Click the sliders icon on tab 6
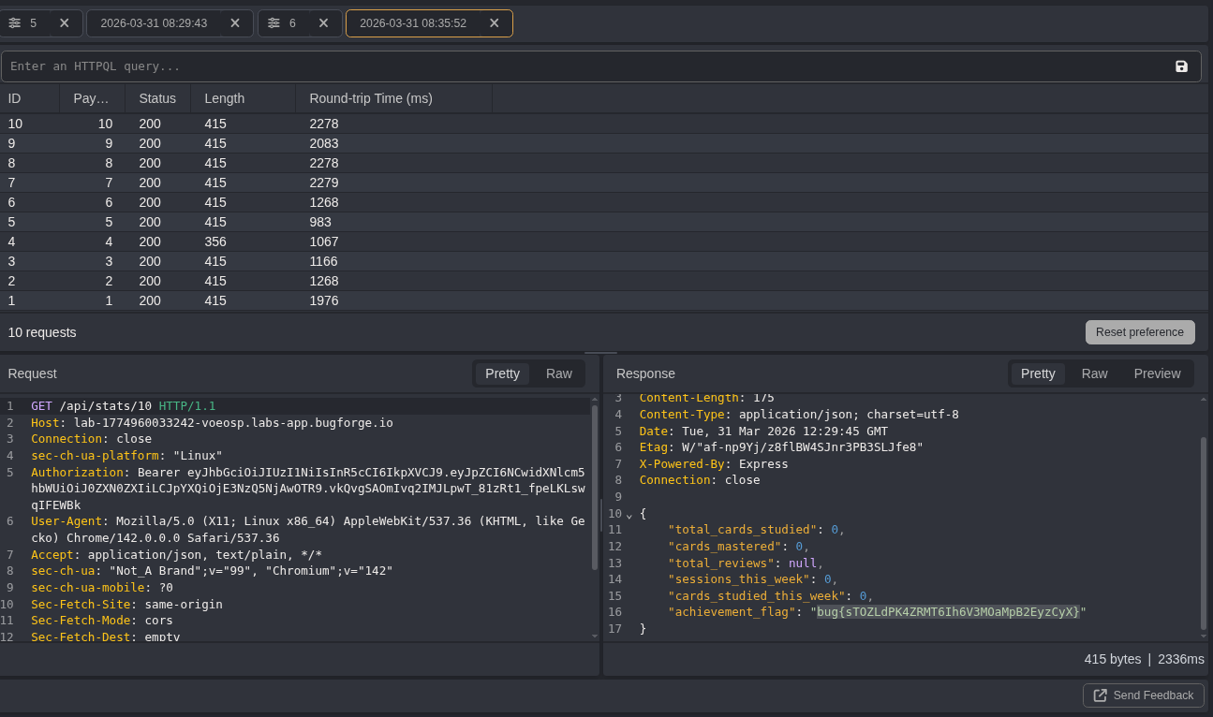This screenshot has width=1213, height=717. (274, 22)
